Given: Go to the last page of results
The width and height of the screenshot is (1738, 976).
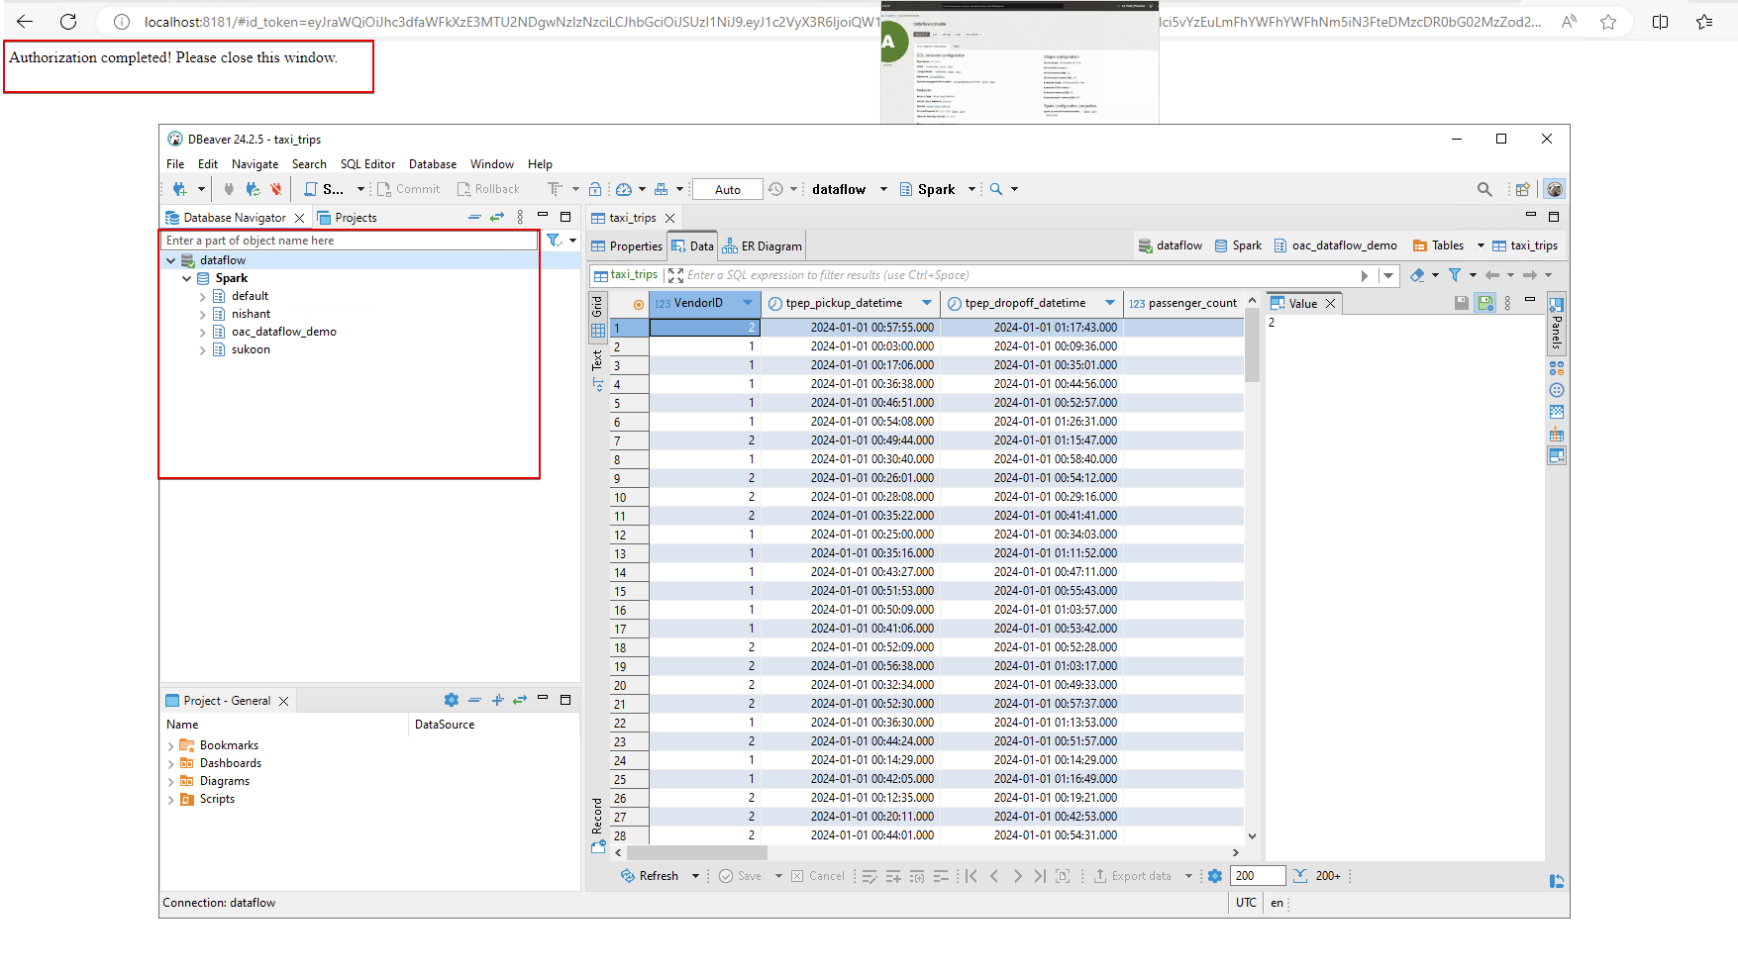Looking at the screenshot, I should (x=1039, y=876).
